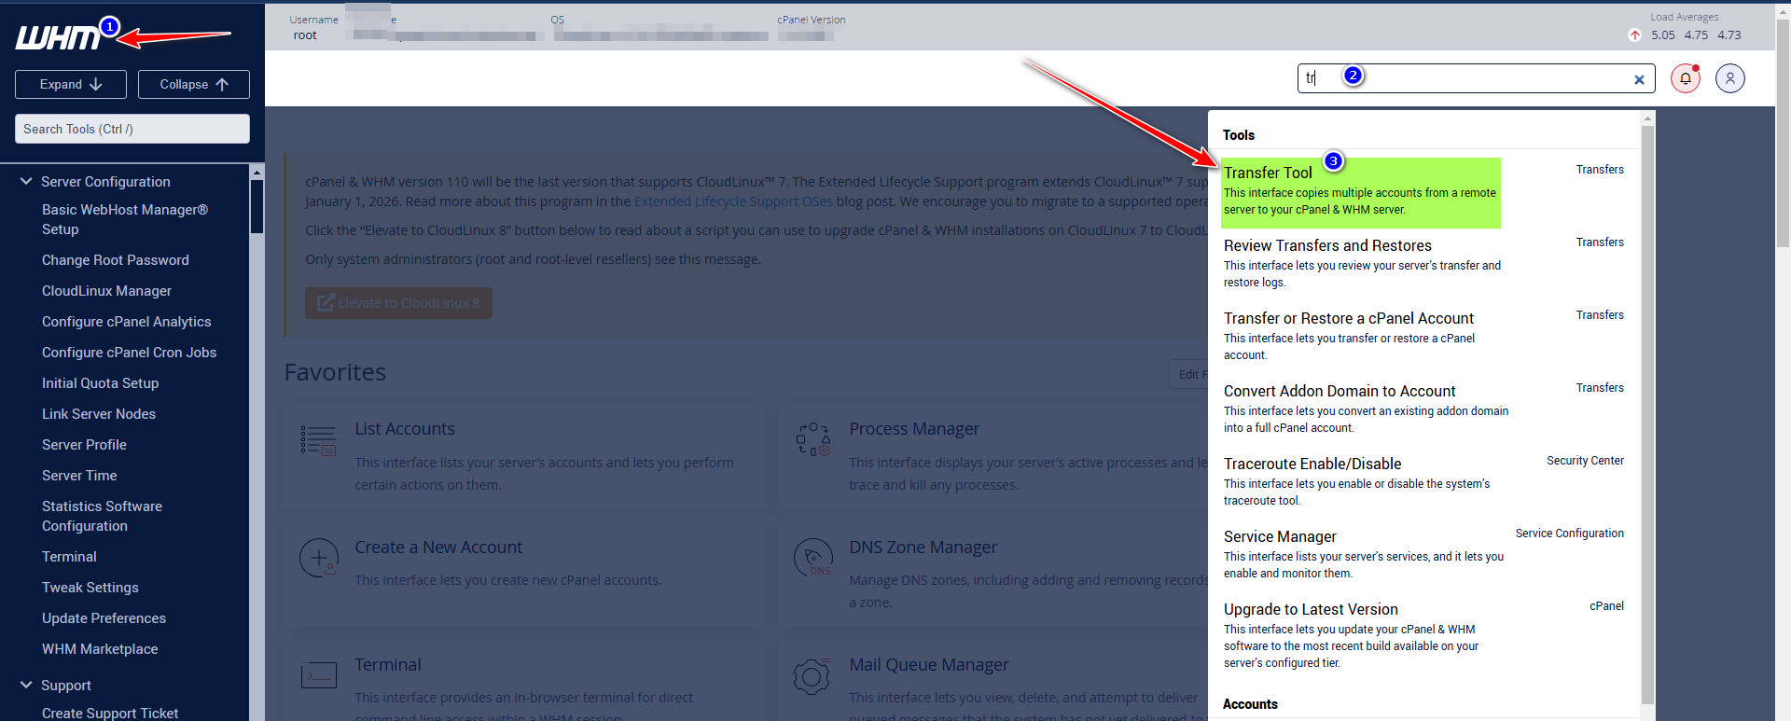Open Change Root Password in sidebar
This screenshot has width=1791, height=721.
(x=116, y=260)
